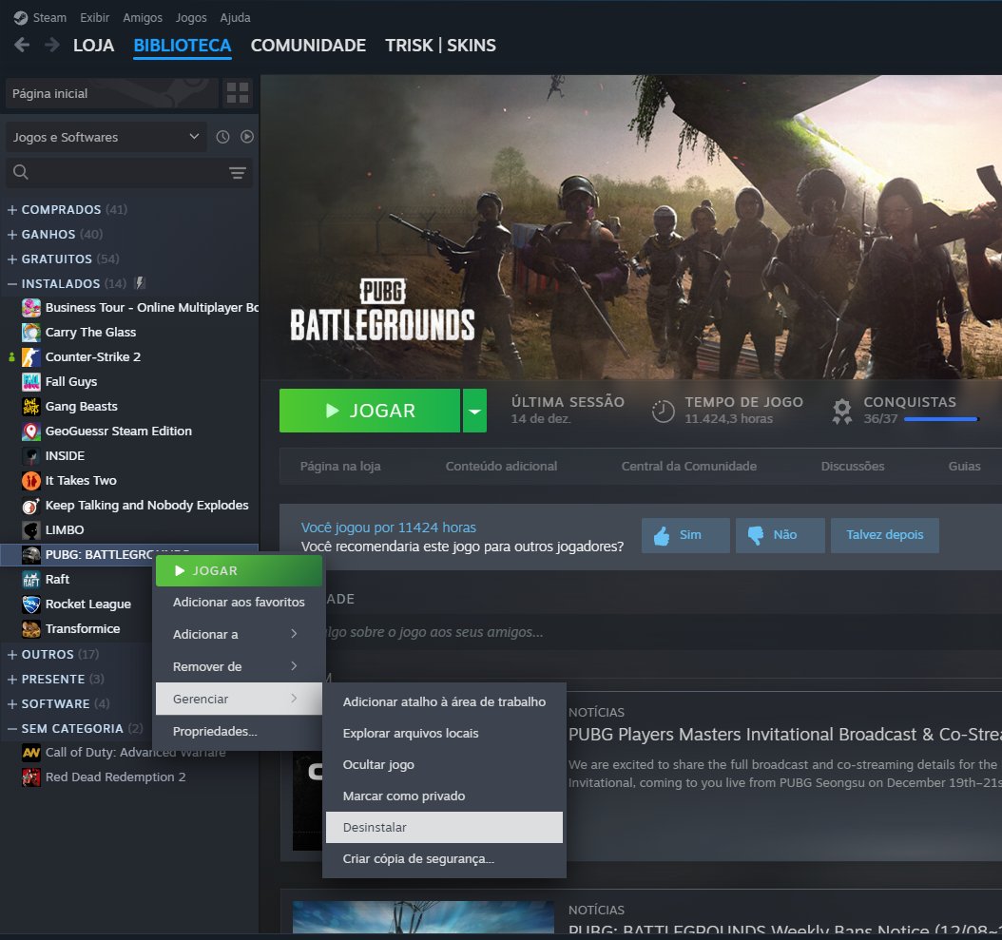Select Adicionar atalho à área de trabalho
This screenshot has width=1002, height=940.
pos(444,701)
